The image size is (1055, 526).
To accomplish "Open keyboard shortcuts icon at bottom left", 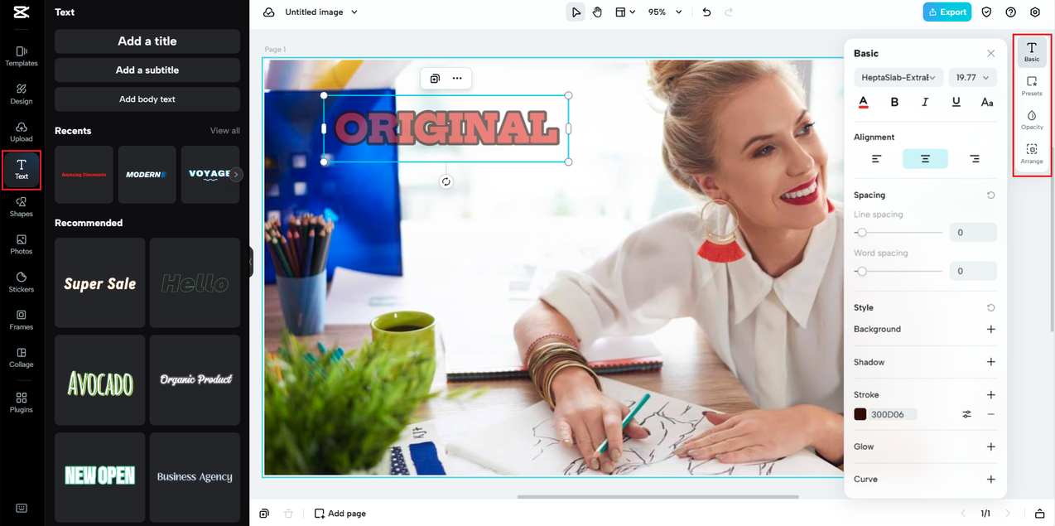I will click(x=22, y=508).
